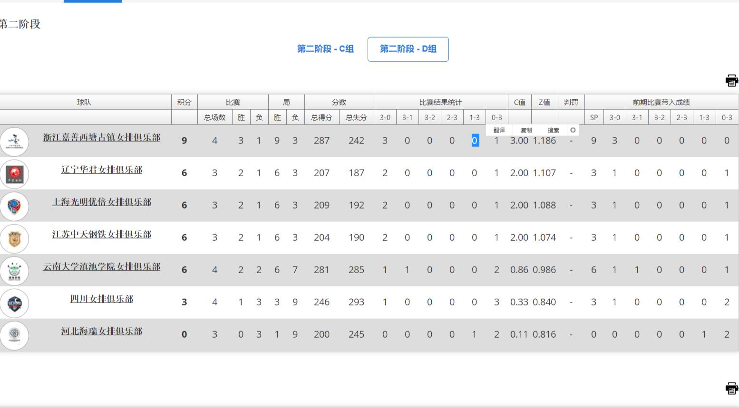The image size is (739, 408).
Task: Click the 浙江嘉善西塘古镇女排俱乐部 team logo
Action: [14, 142]
